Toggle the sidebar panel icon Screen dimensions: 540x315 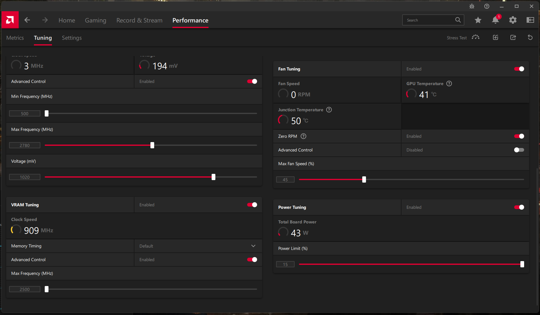tap(530, 20)
